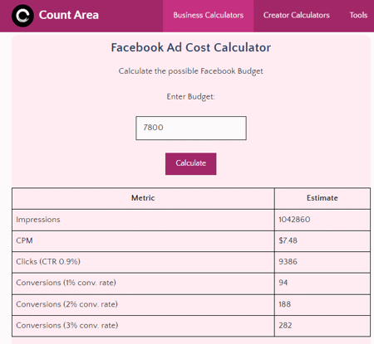Image resolution: width=374 pixels, height=344 pixels.
Task: Select the Estimate column header
Action: click(322, 198)
